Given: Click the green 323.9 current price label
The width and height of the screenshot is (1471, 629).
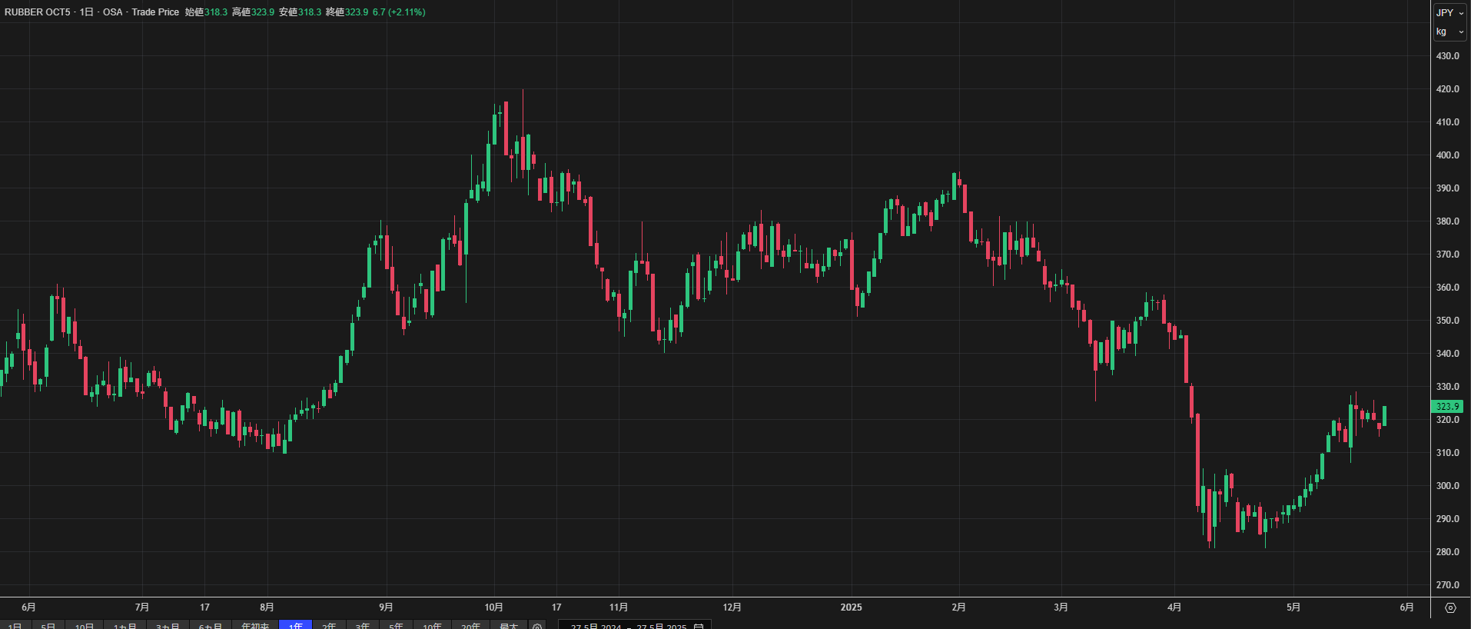Looking at the screenshot, I should pyautogui.click(x=1447, y=407).
